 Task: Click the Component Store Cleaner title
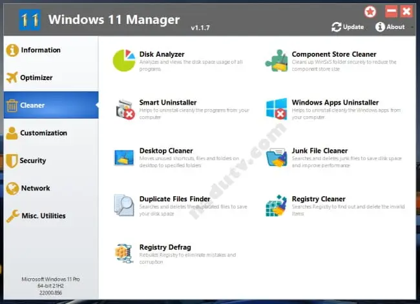coord(334,54)
